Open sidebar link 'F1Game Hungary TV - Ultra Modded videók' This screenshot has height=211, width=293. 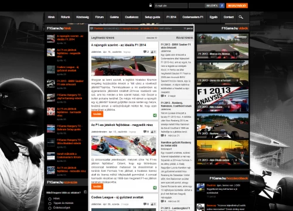69,142
